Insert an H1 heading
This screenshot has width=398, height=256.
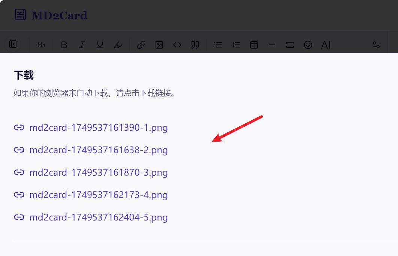(41, 45)
